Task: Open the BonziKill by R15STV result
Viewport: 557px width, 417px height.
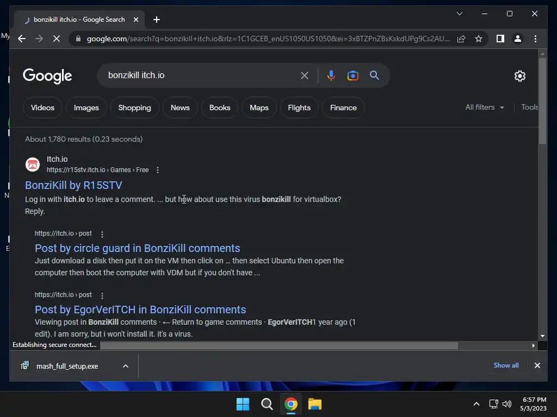Action: point(73,185)
